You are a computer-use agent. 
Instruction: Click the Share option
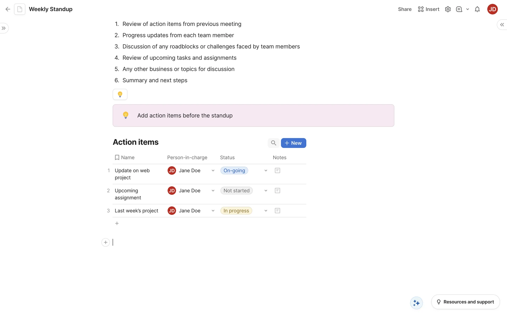point(405,9)
